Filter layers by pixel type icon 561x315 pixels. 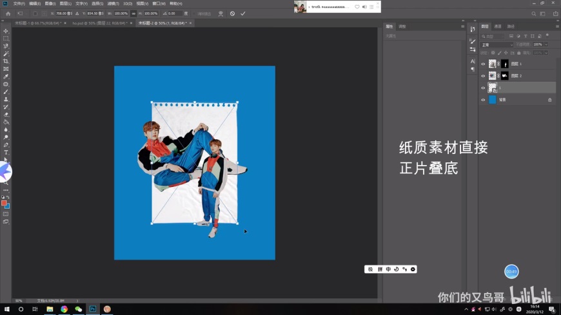tap(511, 36)
